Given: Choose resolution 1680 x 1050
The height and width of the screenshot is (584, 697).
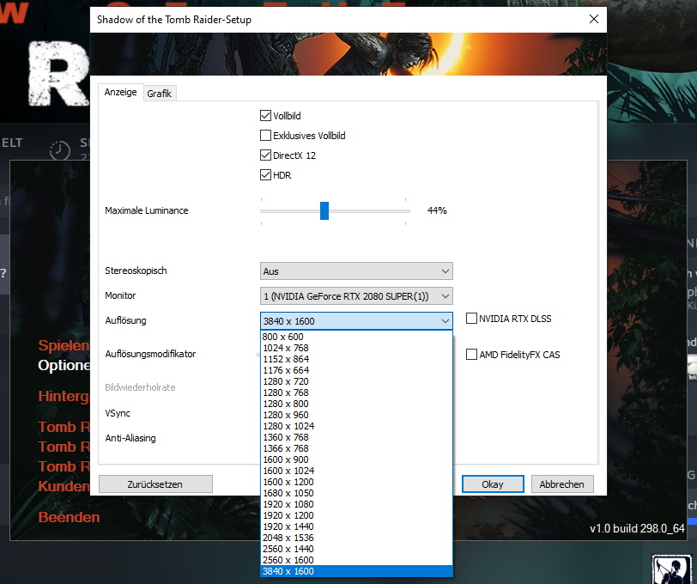Looking at the screenshot, I should point(356,493).
